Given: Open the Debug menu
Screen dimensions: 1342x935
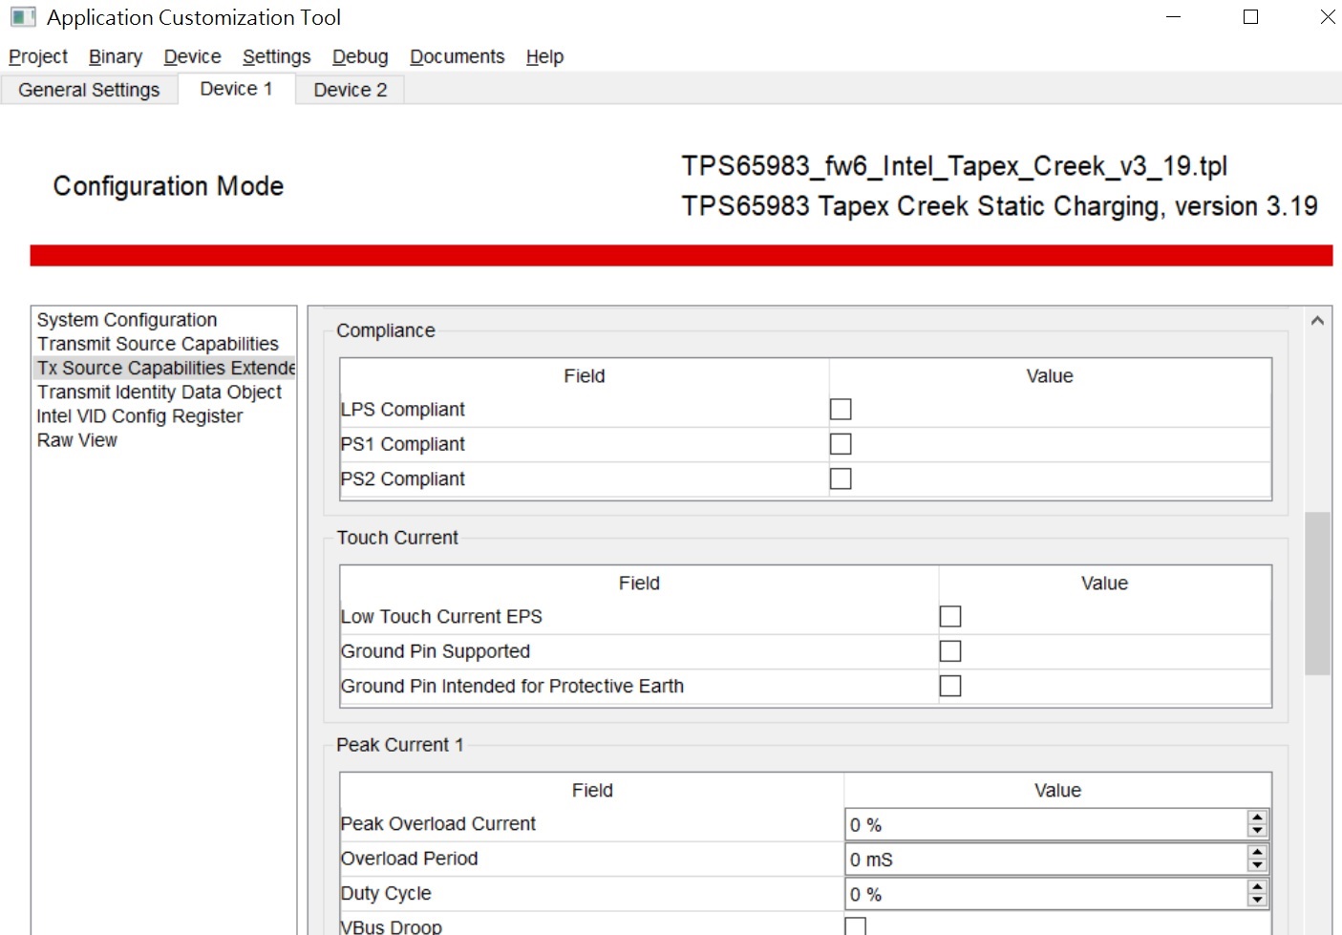Looking at the screenshot, I should [x=360, y=57].
